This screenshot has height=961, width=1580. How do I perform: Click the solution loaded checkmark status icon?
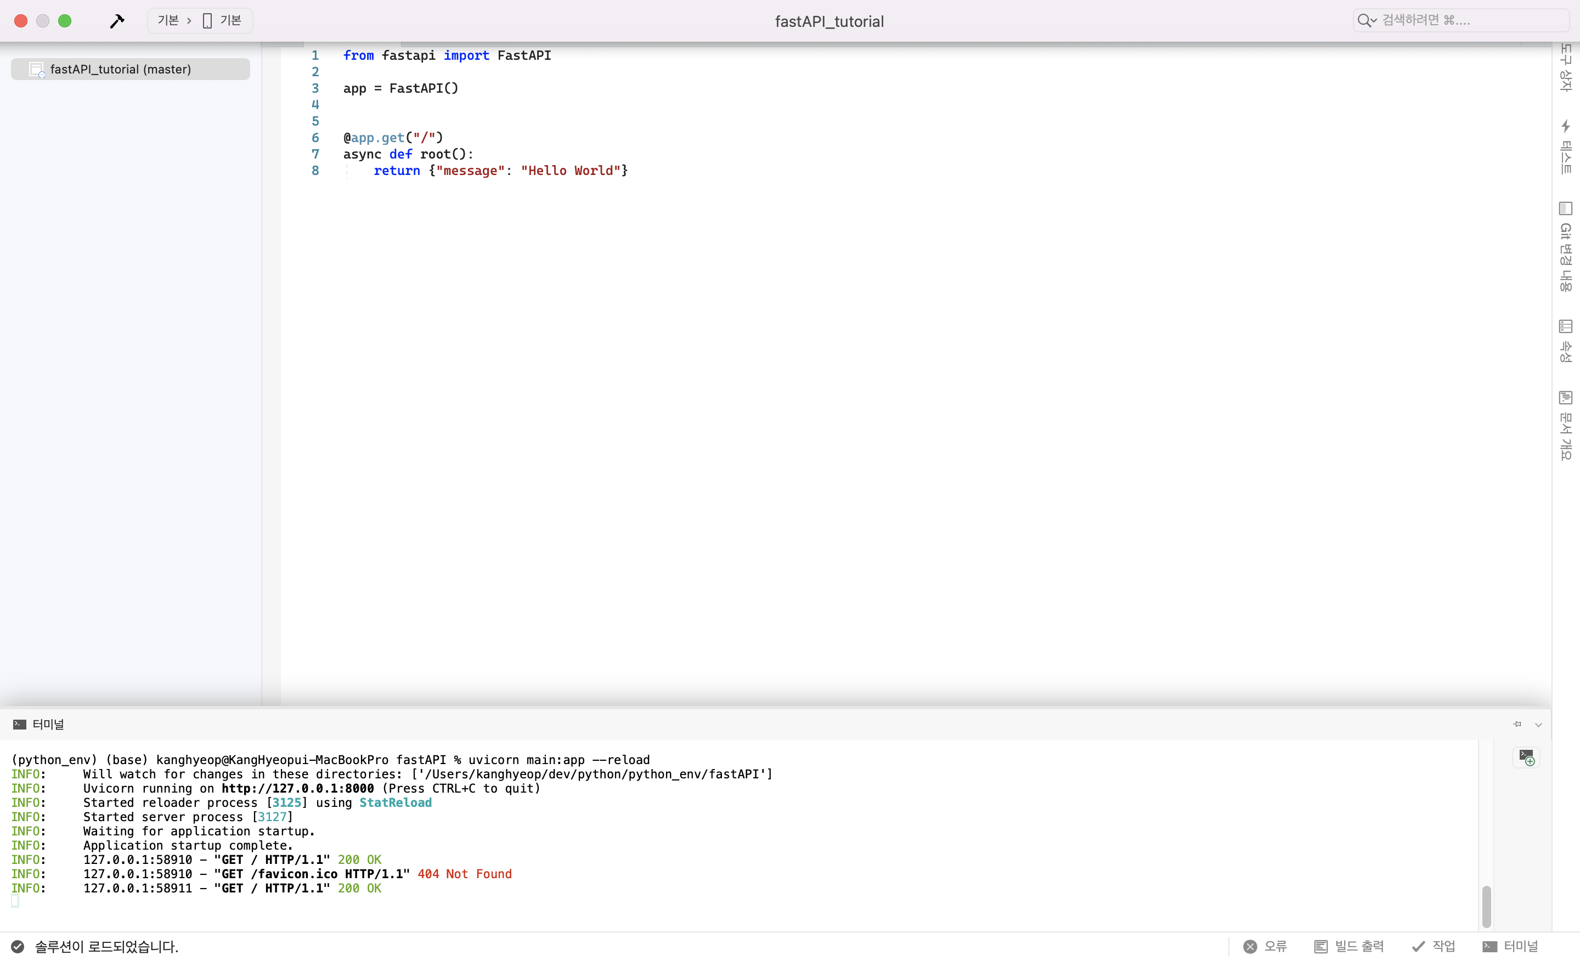click(x=18, y=946)
